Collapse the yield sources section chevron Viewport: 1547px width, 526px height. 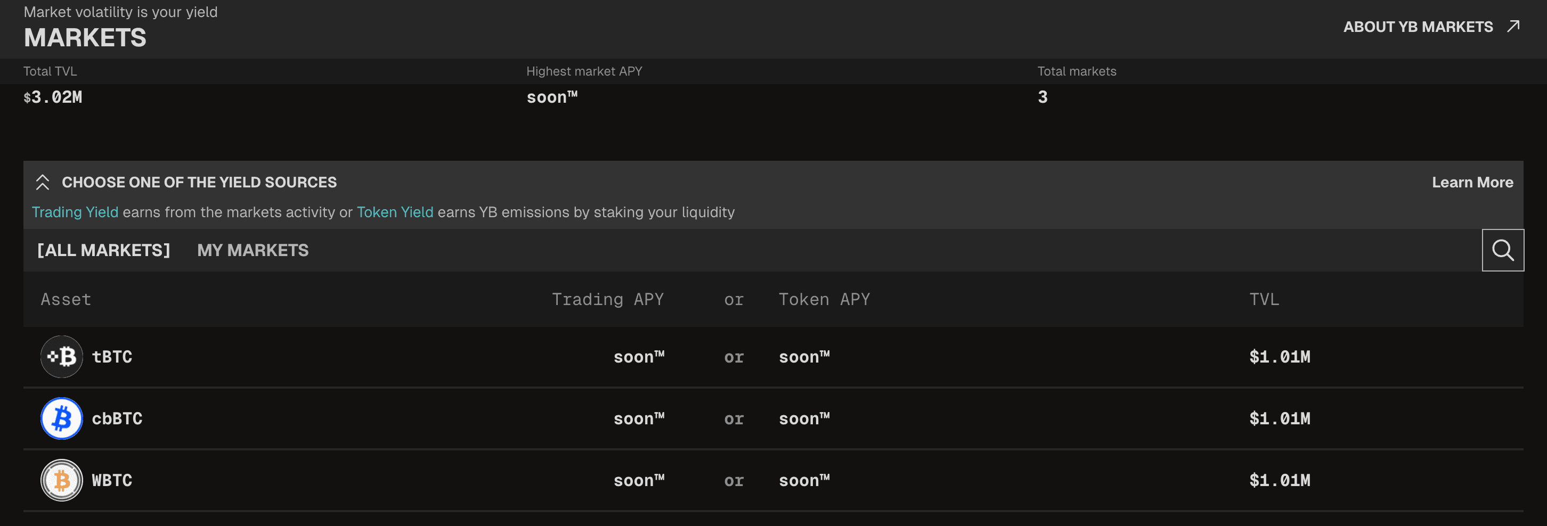pos(42,183)
